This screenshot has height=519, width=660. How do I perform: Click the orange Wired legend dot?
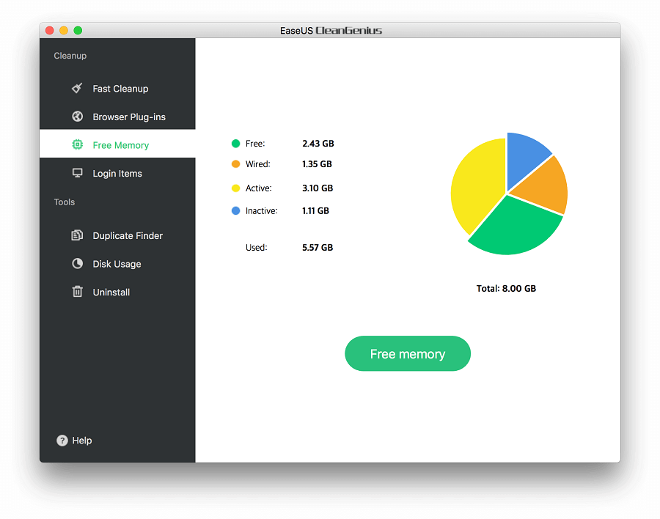coord(235,163)
